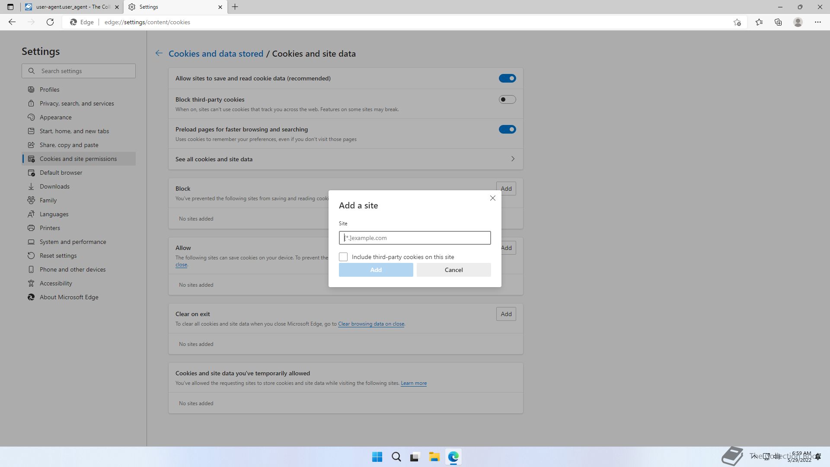Click the browser refresh icon
The width and height of the screenshot is (830, 467).
pos(50,22)
